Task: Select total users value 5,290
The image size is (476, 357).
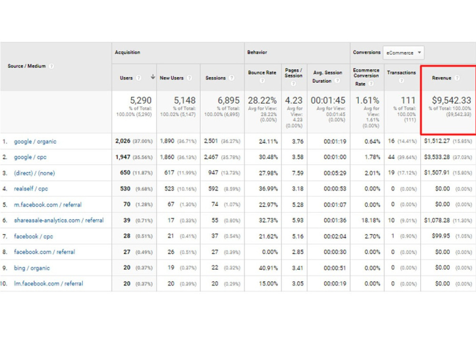Action: click(x=140, y=100)
